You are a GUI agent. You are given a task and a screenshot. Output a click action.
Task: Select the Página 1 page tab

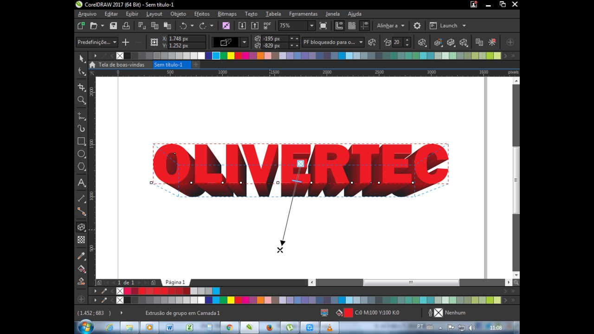[175, 282]
